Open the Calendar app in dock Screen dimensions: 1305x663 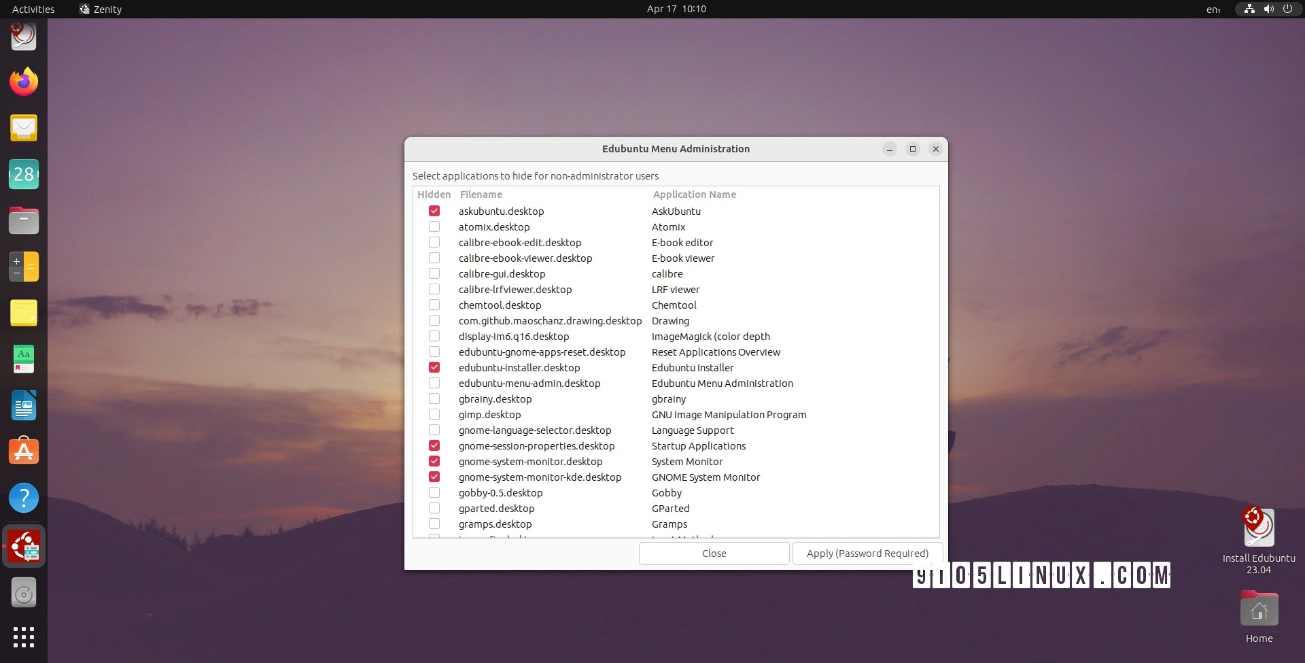coord(24,174)
